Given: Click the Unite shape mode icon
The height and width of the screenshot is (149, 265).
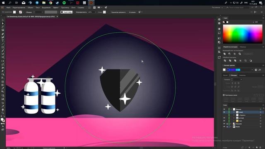Looking at the screenshot, I should click(x=224, y=54).
